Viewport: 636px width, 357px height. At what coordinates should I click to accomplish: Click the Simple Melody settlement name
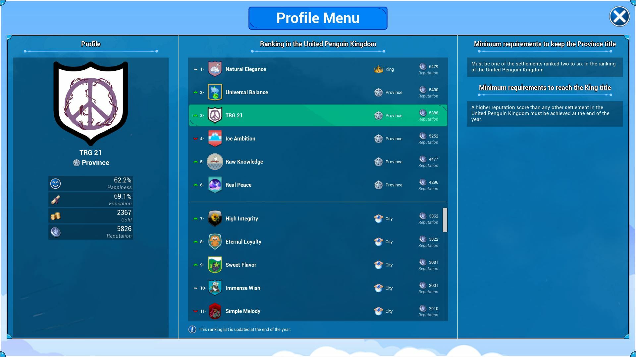(x=242, y=311)
